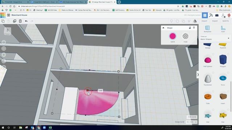Open the Snap Grid value dropdown
The height and width of the screenshot is (130, 232).
pos(191,122)
